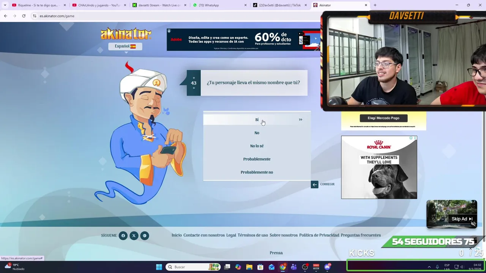Viewport: 486px width, 273px height.
Task: Open Voicemeeter from the taskbar
Action: 316,267
